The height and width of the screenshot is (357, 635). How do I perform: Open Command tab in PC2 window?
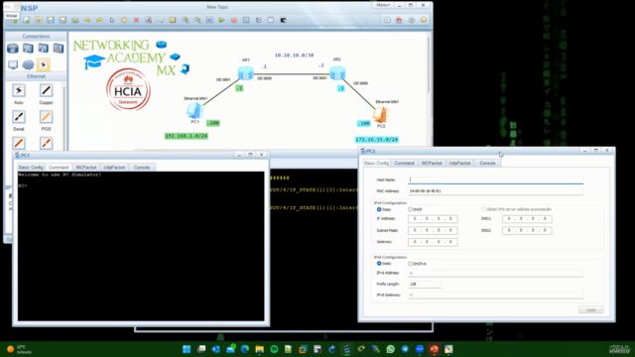click(404, 163)
